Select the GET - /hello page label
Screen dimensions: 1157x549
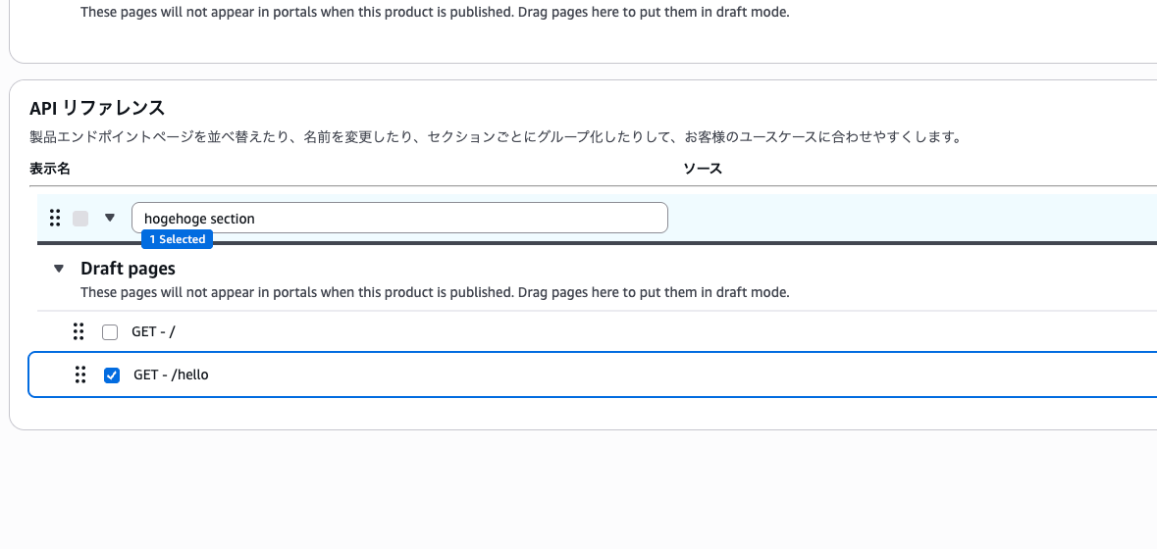pos(171,374)
